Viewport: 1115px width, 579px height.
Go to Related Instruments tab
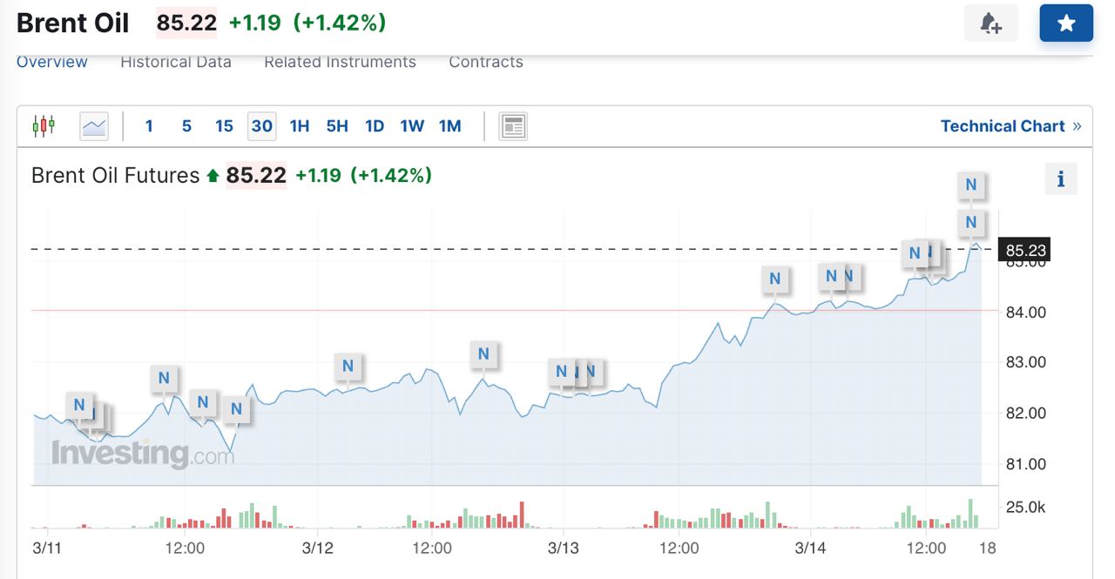[x=340, y=62]
